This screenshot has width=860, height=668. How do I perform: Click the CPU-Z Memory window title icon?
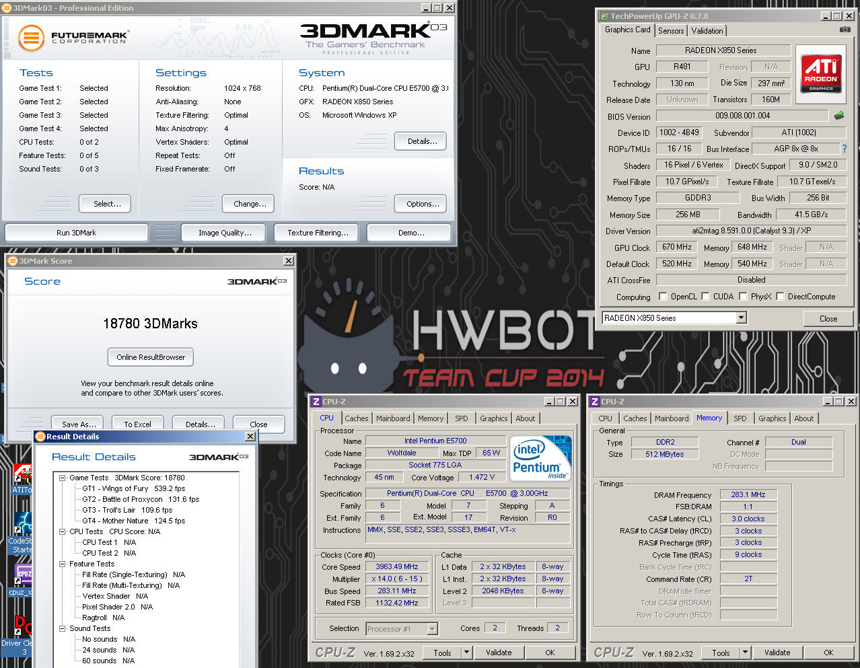tap(594, 402)
